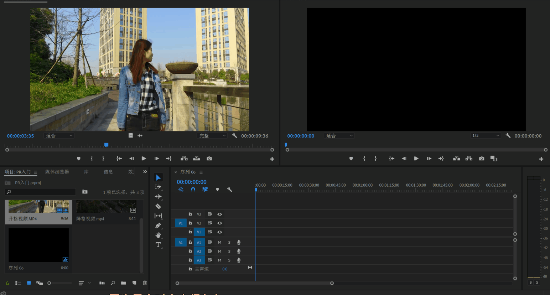Click thumbnail zoom slider in Project panel

coord(50,283)
